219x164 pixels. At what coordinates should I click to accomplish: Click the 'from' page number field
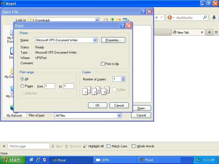pos(50,86)
